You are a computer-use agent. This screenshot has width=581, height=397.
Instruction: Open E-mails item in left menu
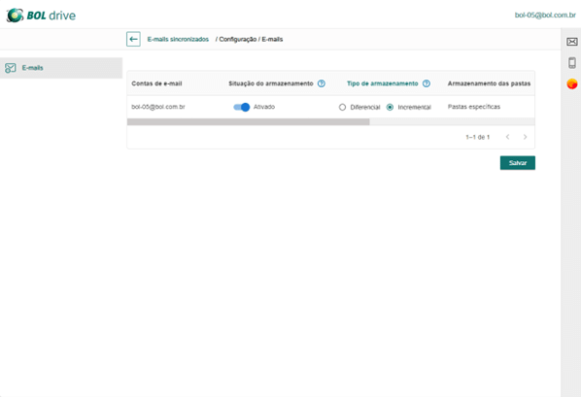[61, 68]
